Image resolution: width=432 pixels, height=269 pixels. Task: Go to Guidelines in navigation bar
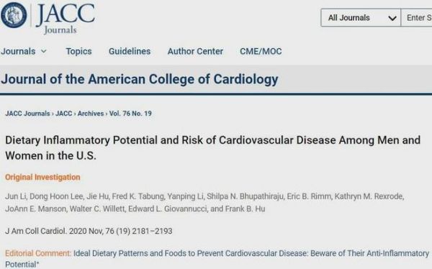point(130,52)
